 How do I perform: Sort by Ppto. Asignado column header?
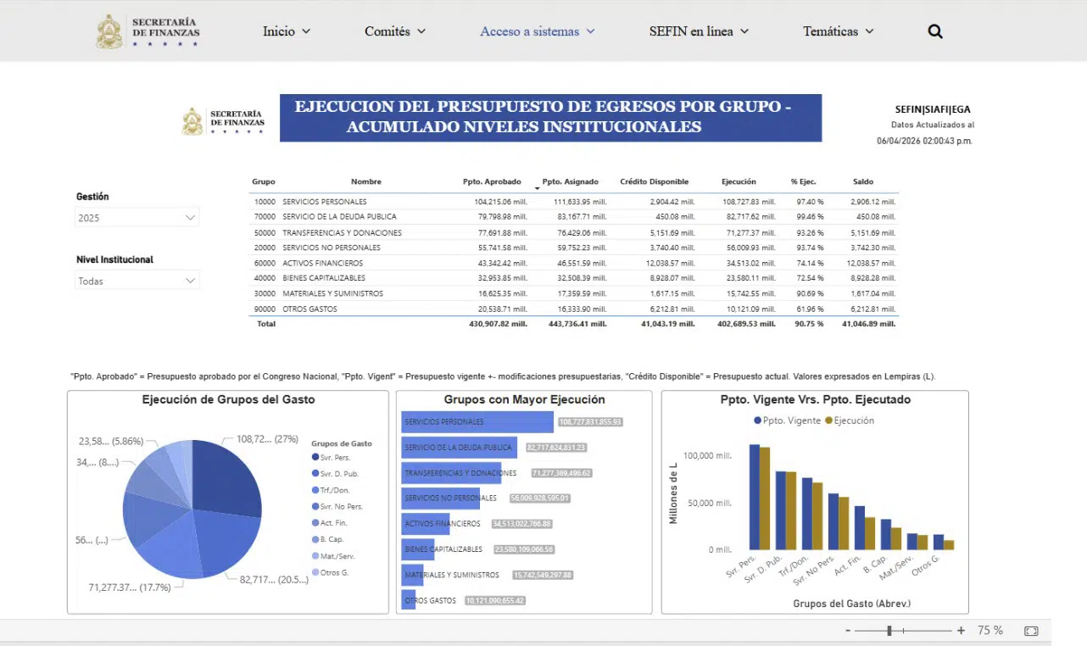570,181
